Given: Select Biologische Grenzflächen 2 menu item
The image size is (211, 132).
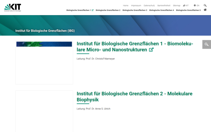Looking at the screenshot, I should point(108,10).
